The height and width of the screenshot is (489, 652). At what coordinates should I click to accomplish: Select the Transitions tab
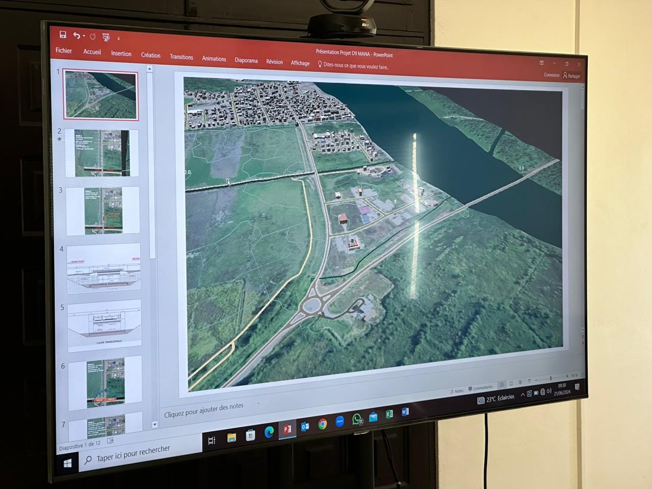[181, 57]
